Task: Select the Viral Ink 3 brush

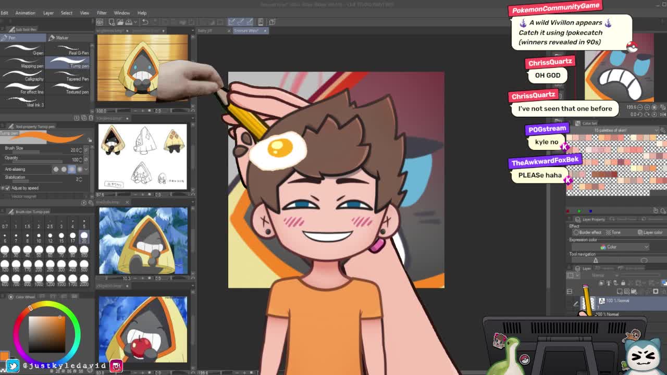Action: (x=23, y=102)
